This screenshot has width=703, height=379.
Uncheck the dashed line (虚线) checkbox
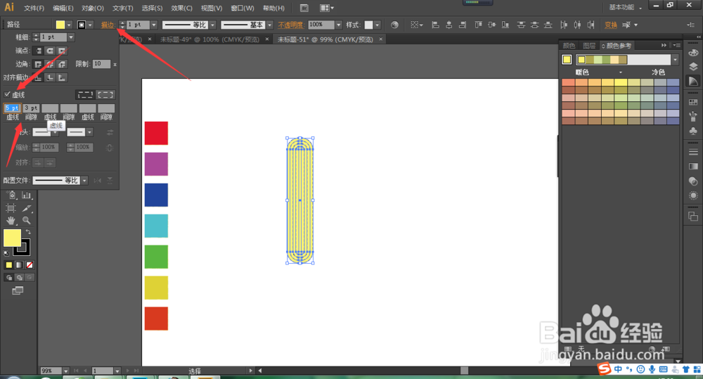(7, 94)
